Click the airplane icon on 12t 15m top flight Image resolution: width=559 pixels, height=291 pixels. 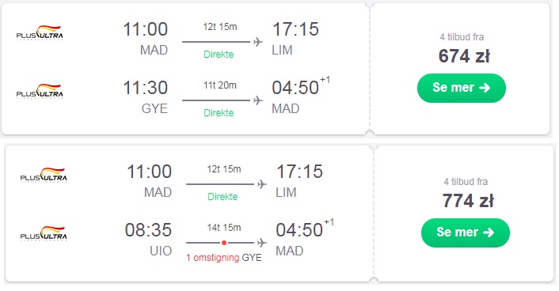click(x=258, y=42)
